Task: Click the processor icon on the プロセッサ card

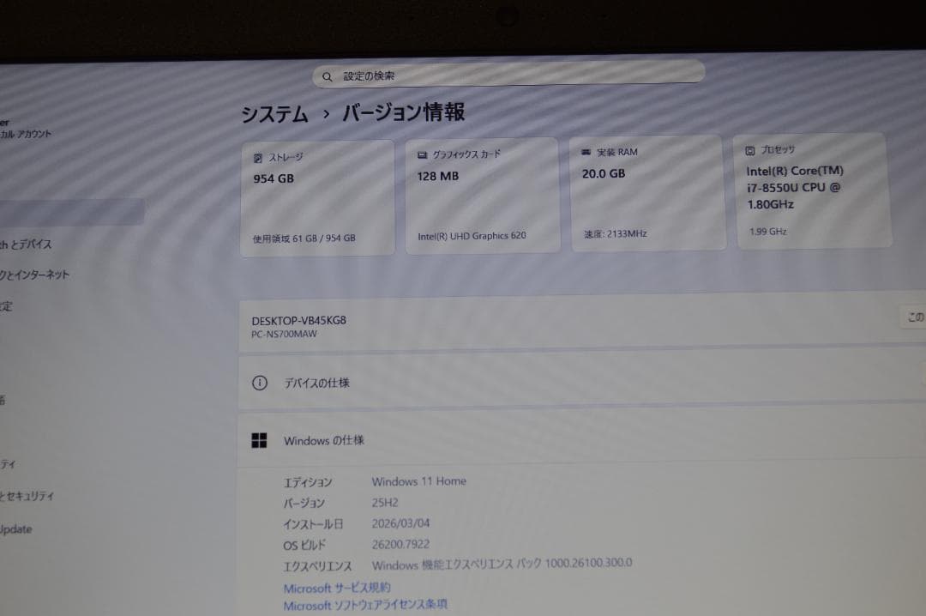Action: 750,148
